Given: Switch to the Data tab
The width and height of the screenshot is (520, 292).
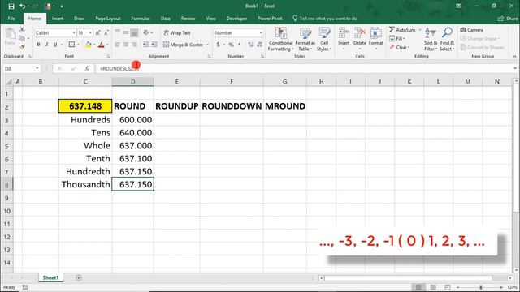Looking at the screenshot, I should tap(166, 19).
